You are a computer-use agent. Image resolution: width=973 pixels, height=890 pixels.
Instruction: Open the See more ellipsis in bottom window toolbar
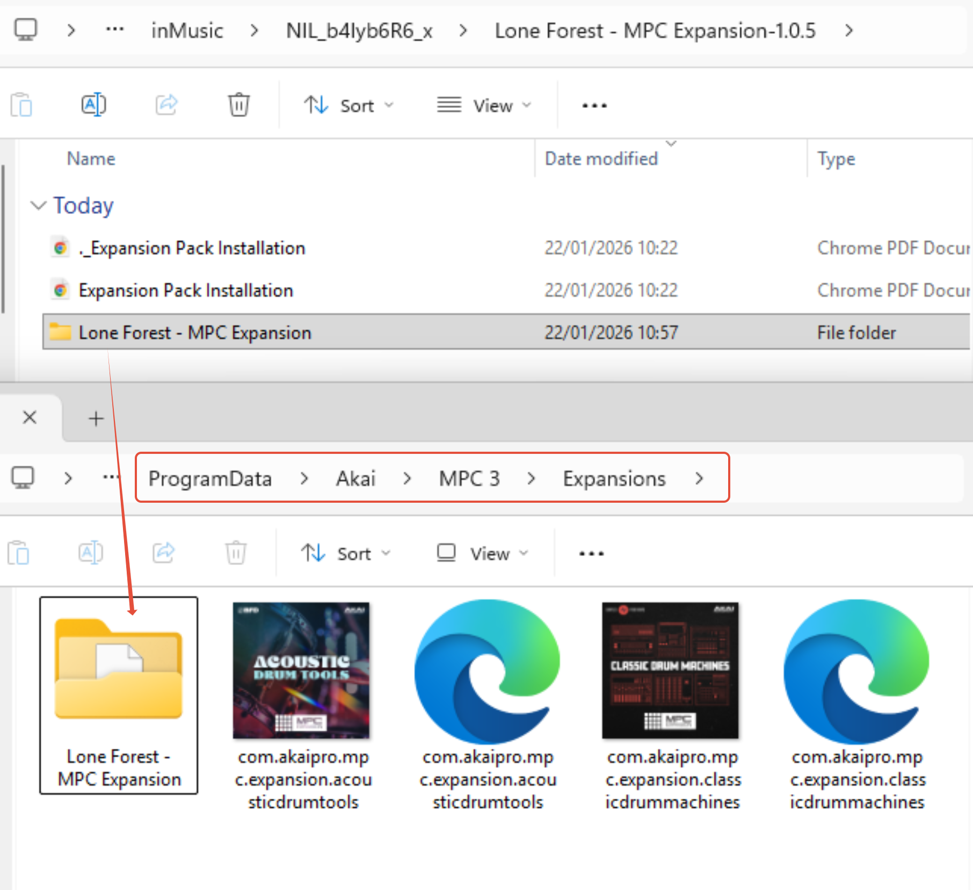591,554
